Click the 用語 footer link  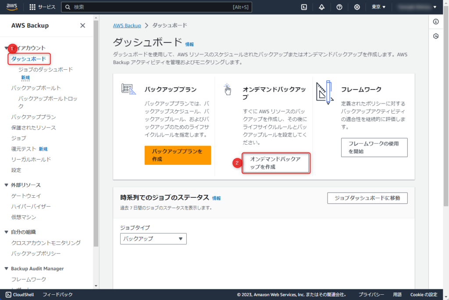[x=397, y=295]
